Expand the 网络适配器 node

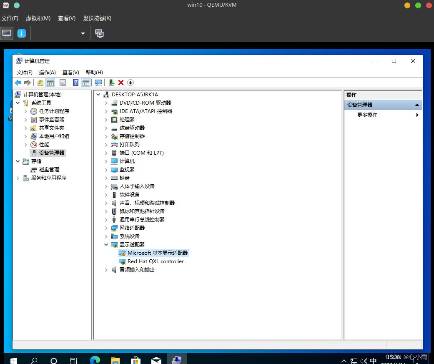106,228
